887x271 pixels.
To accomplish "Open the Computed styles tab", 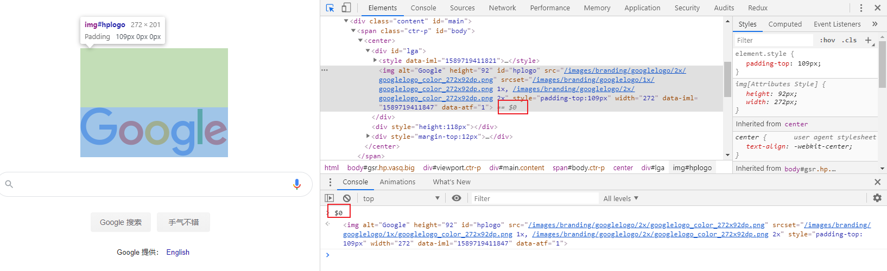I will pyautogui.click(x=785, y=24).
